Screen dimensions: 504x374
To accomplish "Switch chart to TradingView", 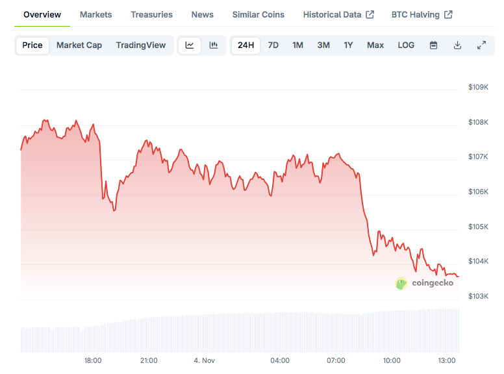I will tap(141, 45).
